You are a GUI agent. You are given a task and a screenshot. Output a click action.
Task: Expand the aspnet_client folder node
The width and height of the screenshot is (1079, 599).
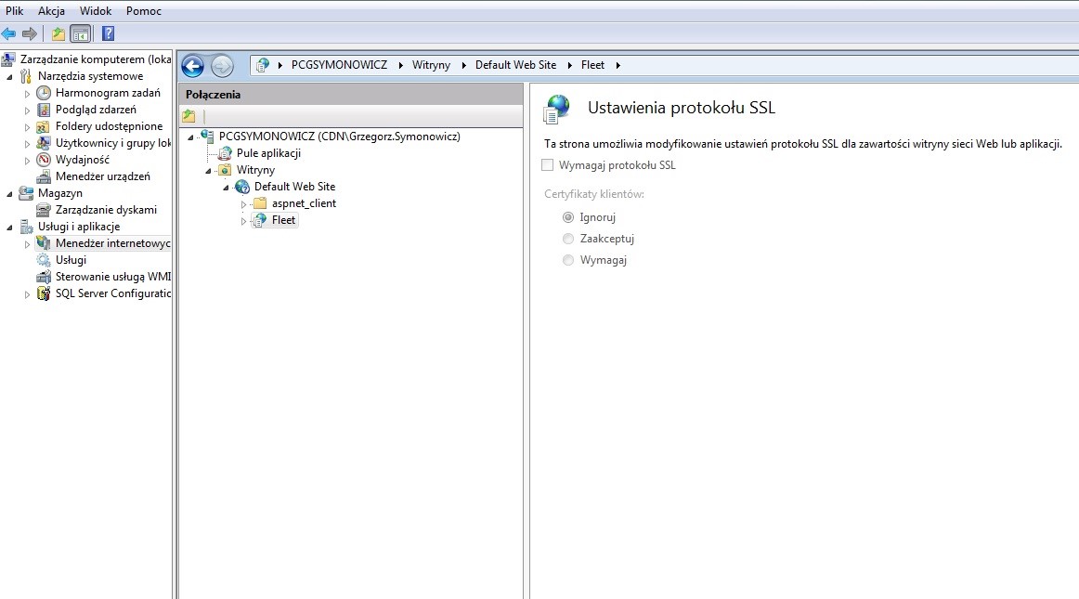tap(243, 203)
